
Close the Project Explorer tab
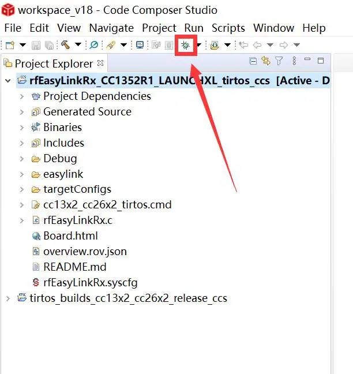[x=100, y=63]
